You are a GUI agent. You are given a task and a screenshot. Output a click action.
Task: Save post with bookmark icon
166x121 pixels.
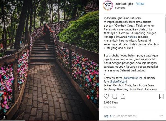pyautogui.click(x=161, y=96)
